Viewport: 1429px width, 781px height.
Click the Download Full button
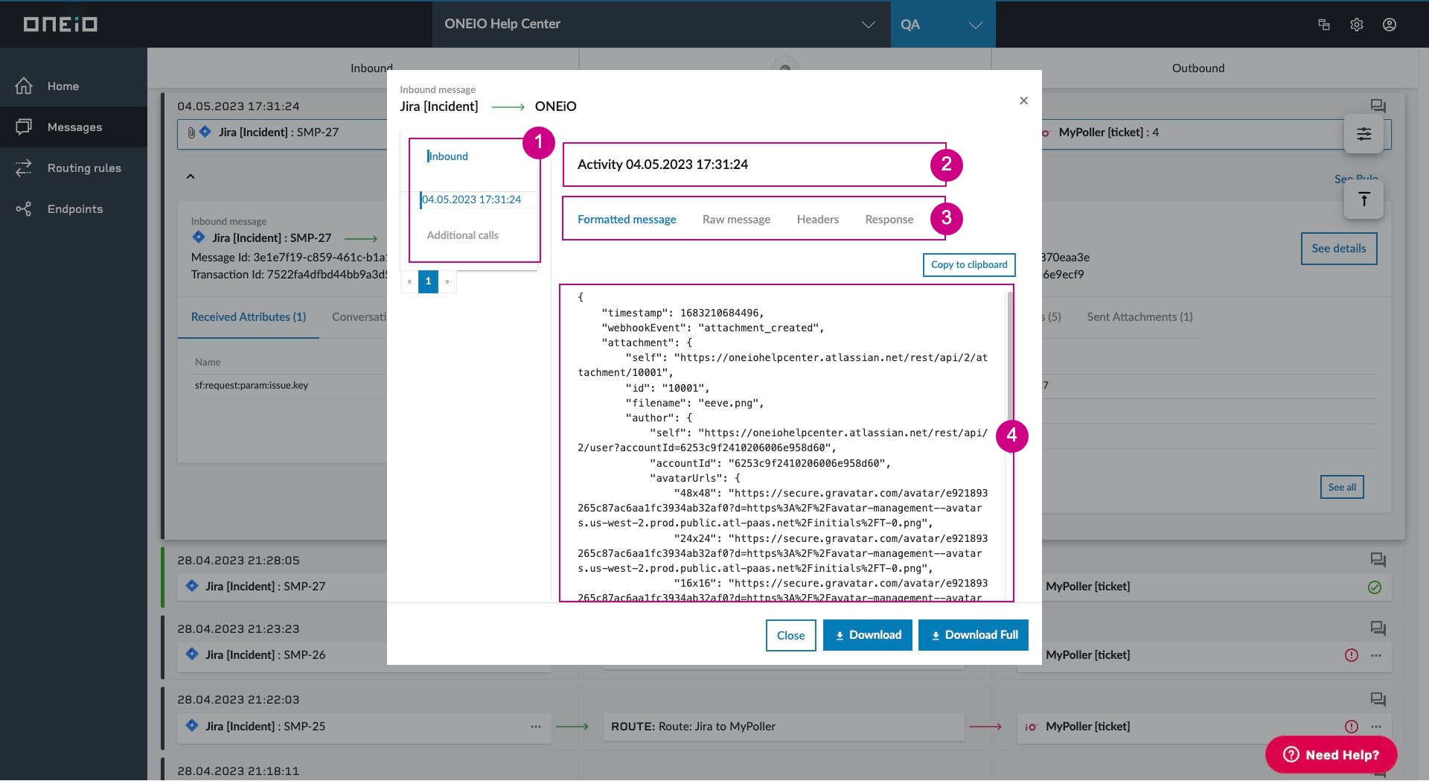point(974,636)
